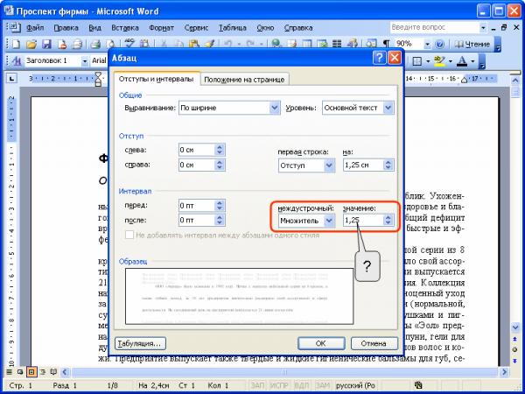Click the Columns toolbar icon
The image size is (525, 394).
pos(337,44)
